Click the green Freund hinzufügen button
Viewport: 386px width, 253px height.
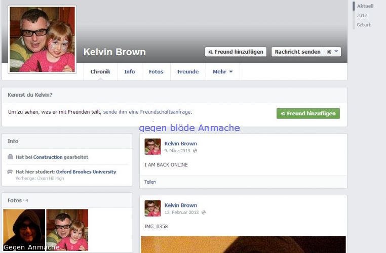(308, 114)
